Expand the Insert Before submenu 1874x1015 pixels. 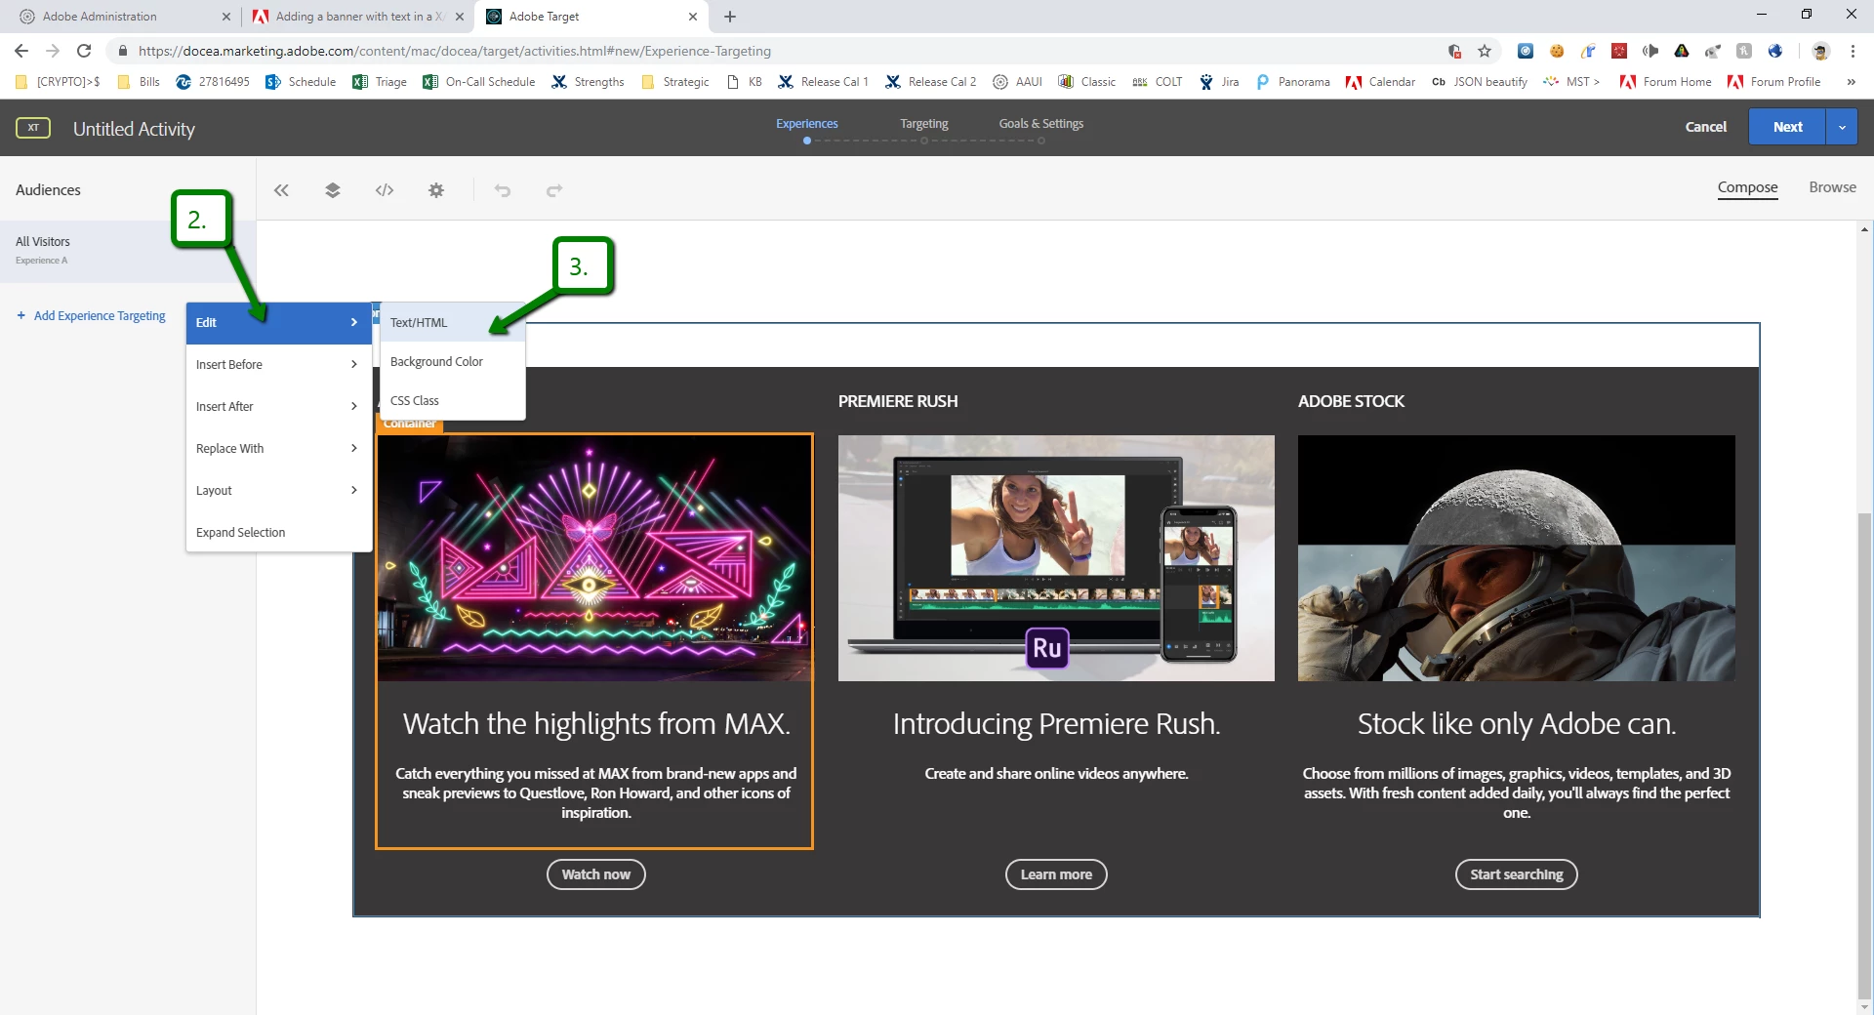click(278, 365)
